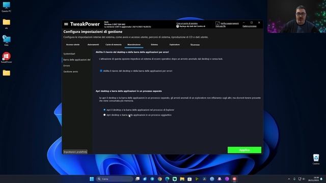Click the purple round taskbar icon
The width and height of the screenshot is (326, 183).
click(227, 179)
